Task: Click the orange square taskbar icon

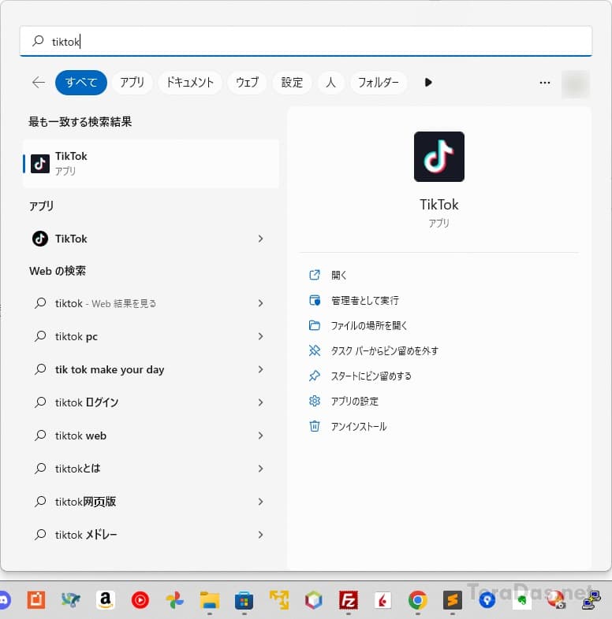Action: point(36,600)
